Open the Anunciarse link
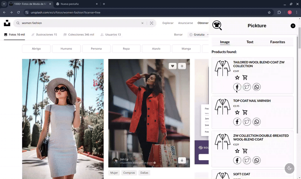The width and height of the screenshot is (301, 179). [185, 23]
